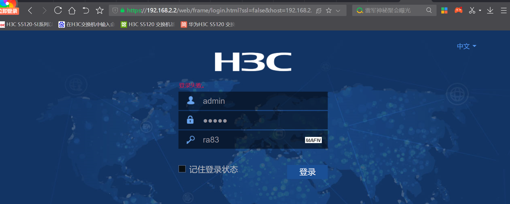Expand the screenshot tool dropdown arrow
This screenshot has width=510, height=204.
(x=480, y=11)
